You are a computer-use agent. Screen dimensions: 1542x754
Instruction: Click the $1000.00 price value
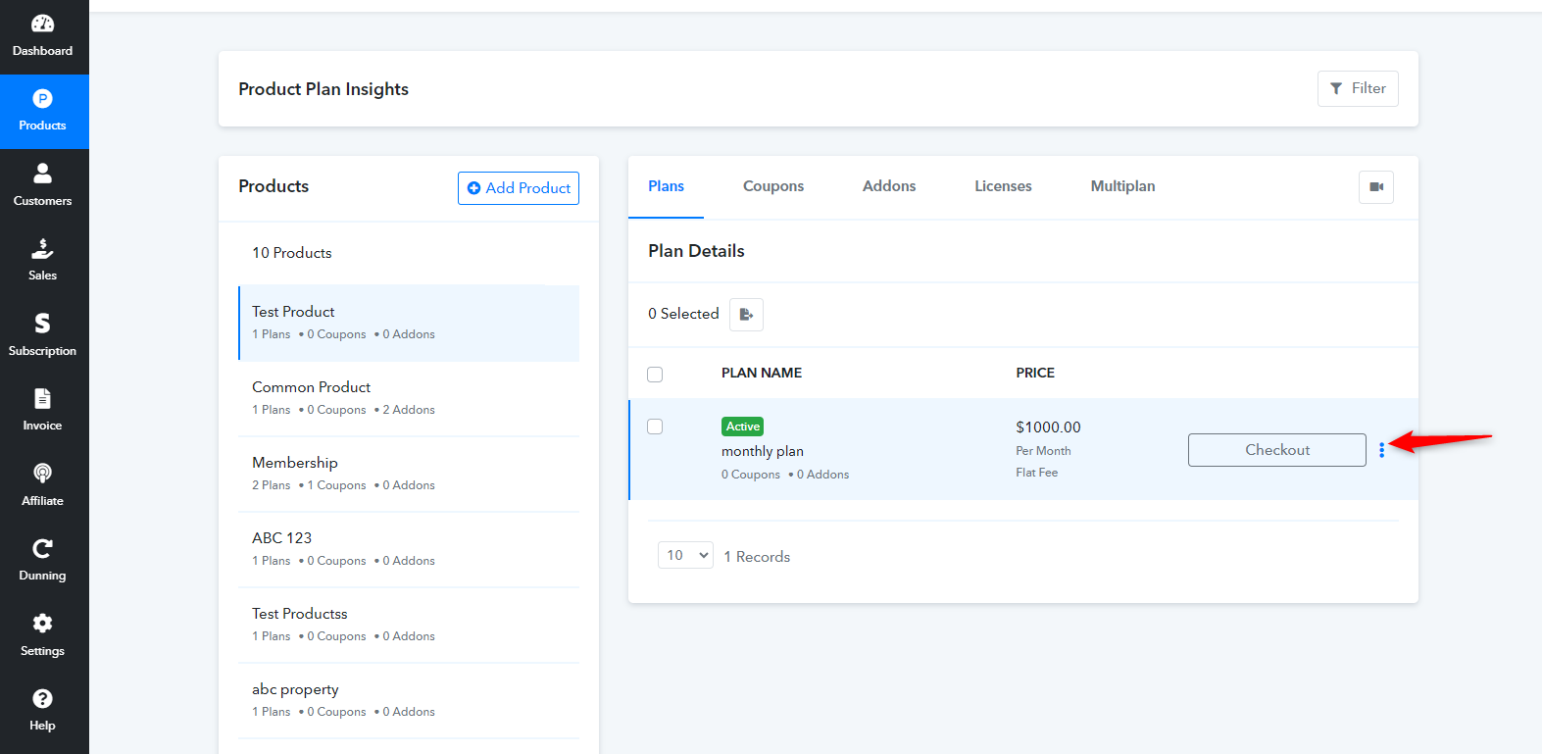[1048, 427]
